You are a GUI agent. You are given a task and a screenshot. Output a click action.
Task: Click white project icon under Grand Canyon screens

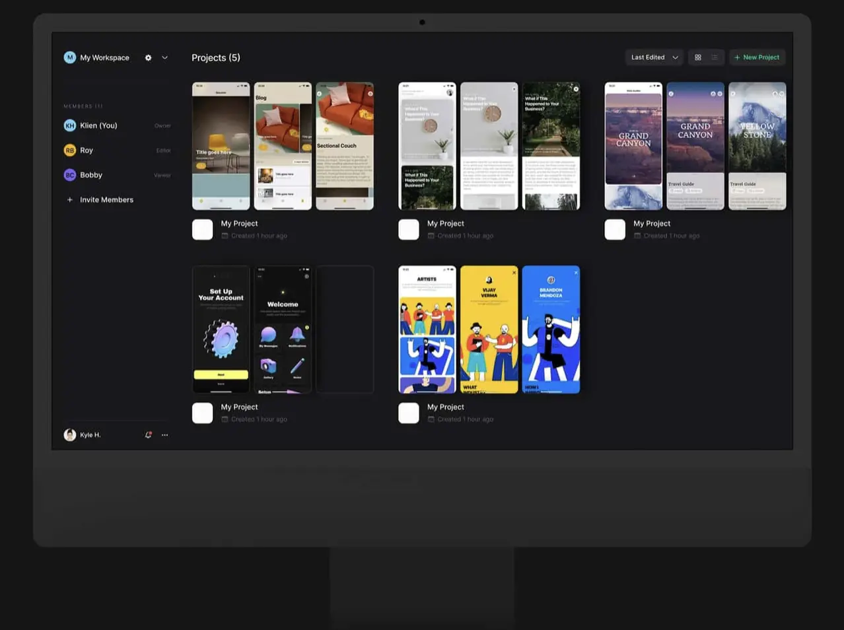615,229
